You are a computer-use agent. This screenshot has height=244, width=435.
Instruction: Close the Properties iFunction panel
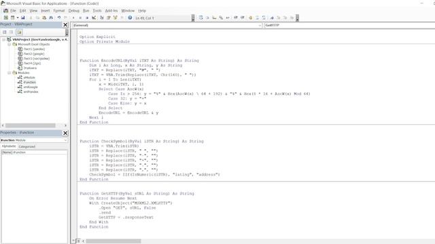click(65, 133)
